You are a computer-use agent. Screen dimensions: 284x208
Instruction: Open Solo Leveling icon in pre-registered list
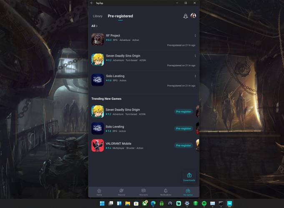pyautogui.click(x=98, y=80)
